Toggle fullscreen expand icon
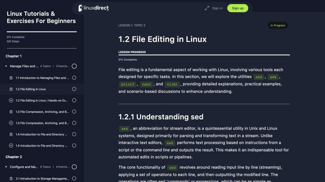 pos(207,8)
